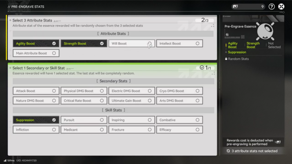The image size is (292, 164).
Task: Deselect the Suppression skill stat
Action: 36,120
